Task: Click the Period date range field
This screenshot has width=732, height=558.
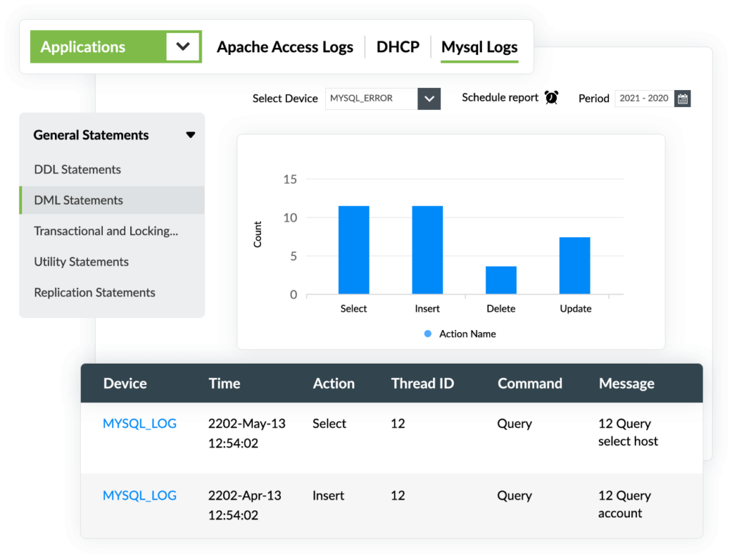Action: click(644, 99)
